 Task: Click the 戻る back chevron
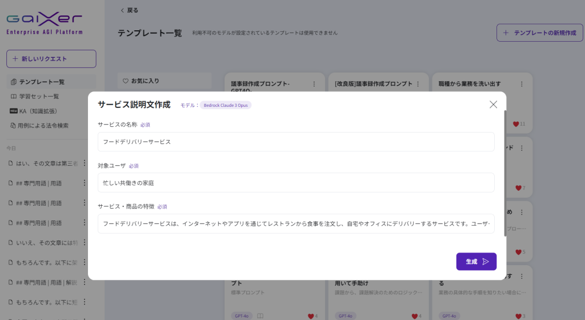[122, 10]
